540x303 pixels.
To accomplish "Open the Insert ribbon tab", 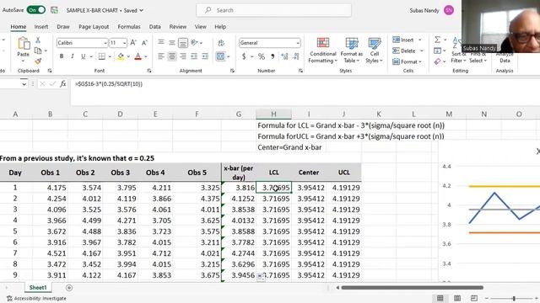I will [41, 26].
